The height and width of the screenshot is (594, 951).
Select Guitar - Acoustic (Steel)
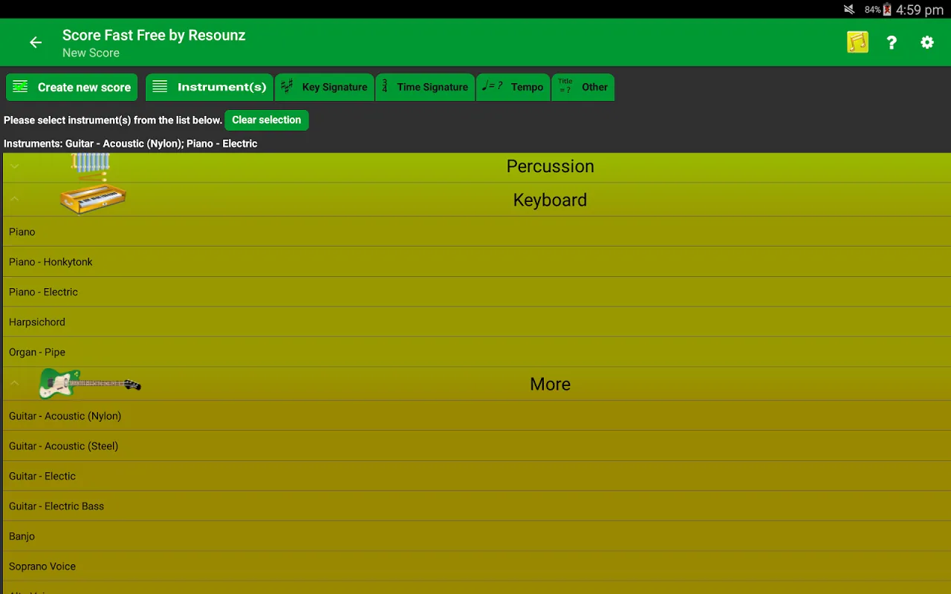click(476, 446)
